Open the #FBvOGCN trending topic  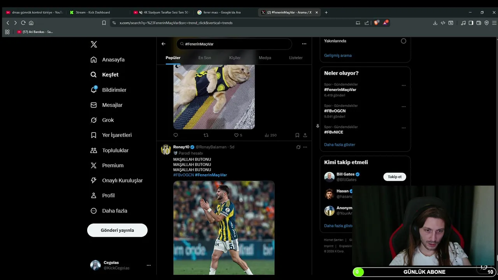pos(335,111)
